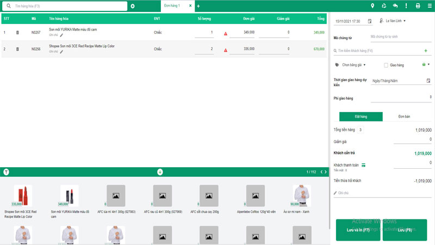
Task: Click the Ghi chú pencil icon in order panel
Action: pyautogui.click(x=335, y=193)
